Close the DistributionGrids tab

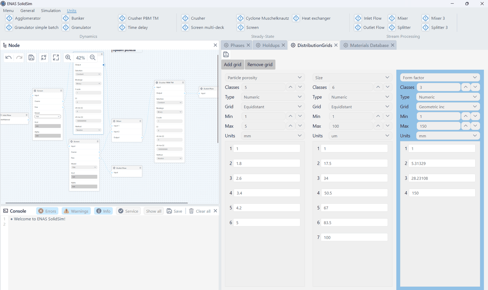(x=336, y=45)
